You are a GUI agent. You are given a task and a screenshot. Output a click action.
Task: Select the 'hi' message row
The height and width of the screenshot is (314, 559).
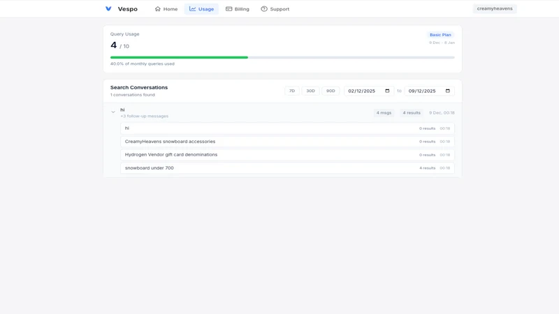[287, 128]
